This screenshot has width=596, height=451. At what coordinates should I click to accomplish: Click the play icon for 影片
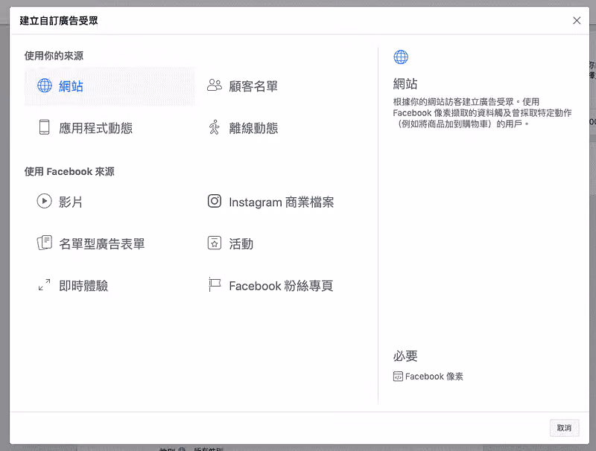[45, 201]
